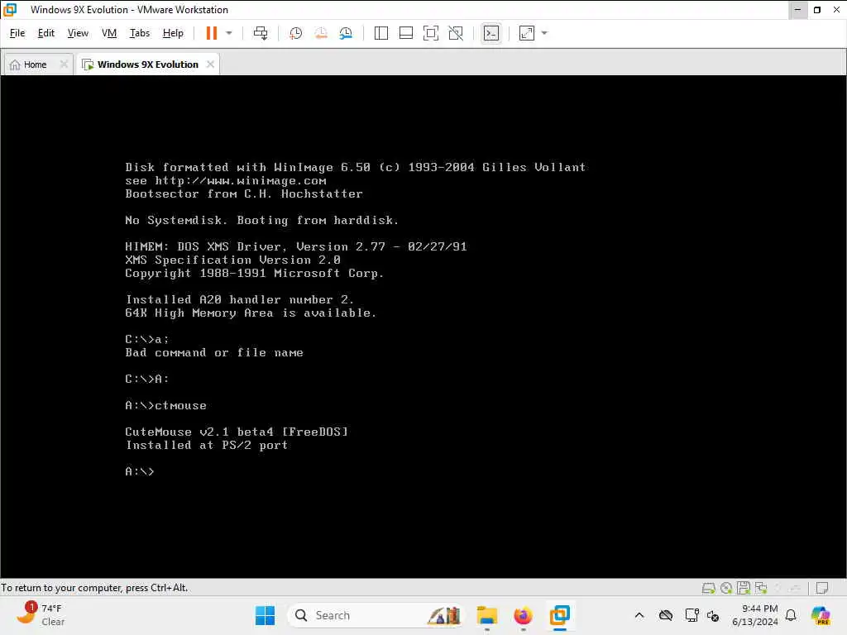This screenshot has width=847, height=635.
Task: Click inside the DOS console at A:\> prompt
Action: point(140,471)
